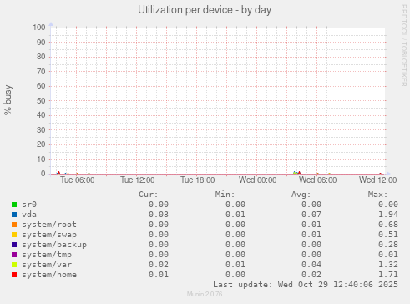Click system/swap max value 0.51
Screen dimensions: 410x304
[x=388, y=235]
